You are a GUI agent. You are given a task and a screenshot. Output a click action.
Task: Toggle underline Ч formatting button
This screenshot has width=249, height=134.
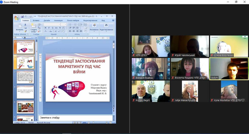[53, 28]
